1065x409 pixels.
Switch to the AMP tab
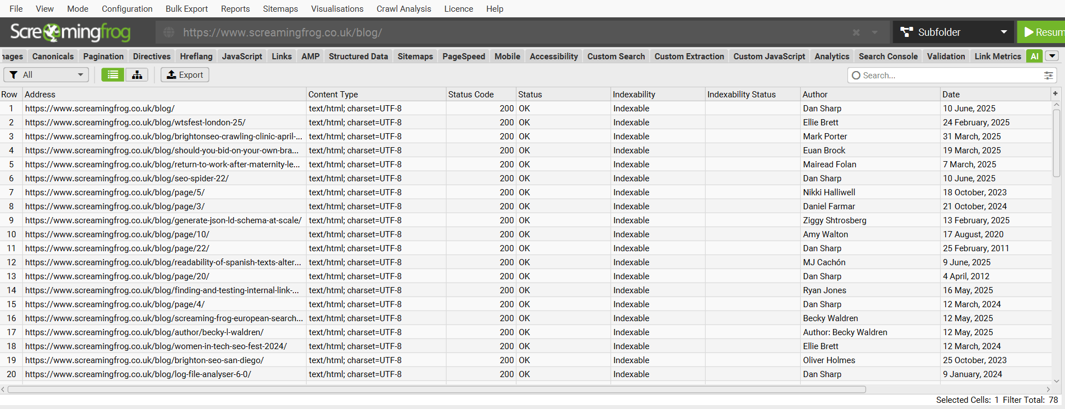click(x=311, y=56)
